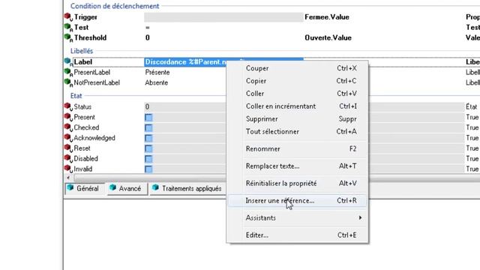Select the Acknowledged property name
Screen dimensions: 480x270
(x=94, y=138)
